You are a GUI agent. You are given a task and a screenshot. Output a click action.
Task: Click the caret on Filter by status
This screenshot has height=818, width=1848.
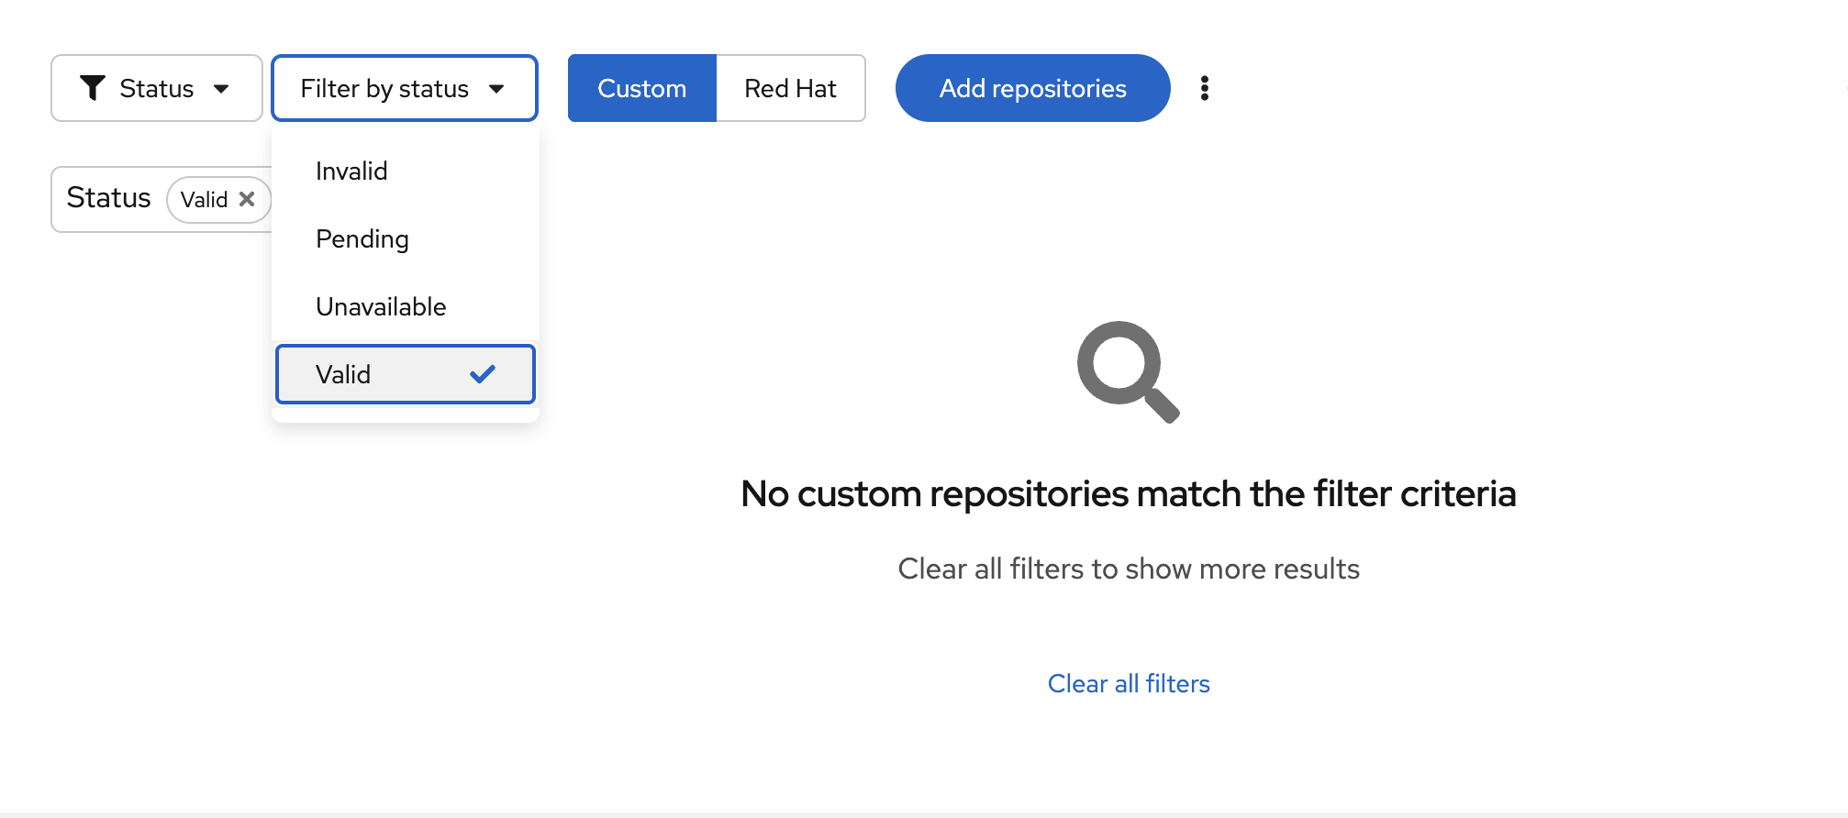tap(496, 89)
